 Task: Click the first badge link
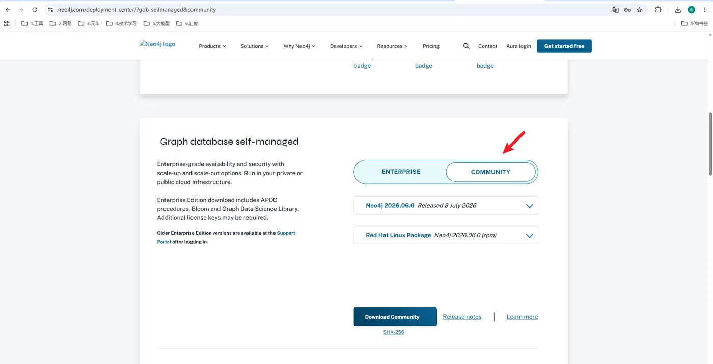click(362, 66)
